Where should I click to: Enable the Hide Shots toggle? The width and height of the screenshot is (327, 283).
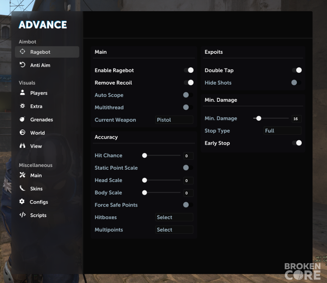click(x=296, y=83)
